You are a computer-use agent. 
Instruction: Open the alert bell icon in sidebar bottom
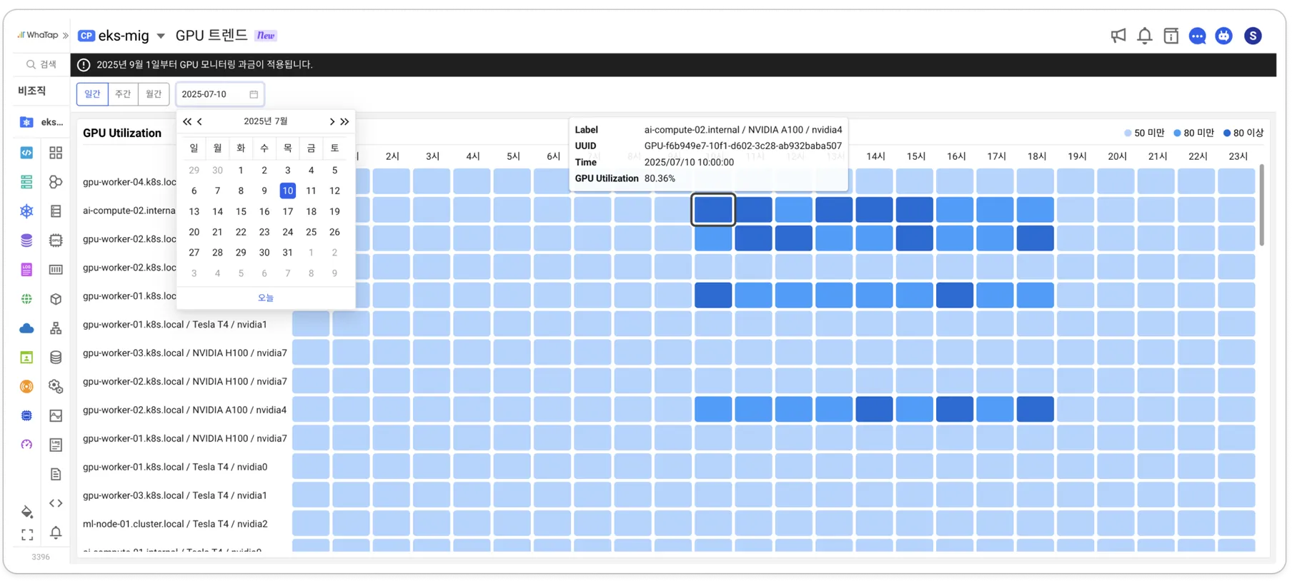[x=56, y=532]
